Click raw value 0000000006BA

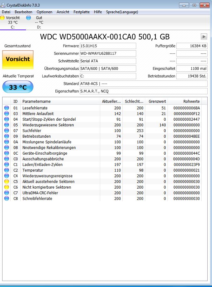[x=187, y=108]
